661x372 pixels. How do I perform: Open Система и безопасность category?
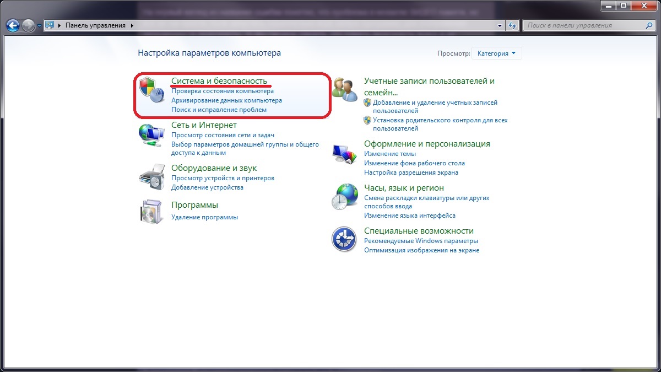coord(219,80)
